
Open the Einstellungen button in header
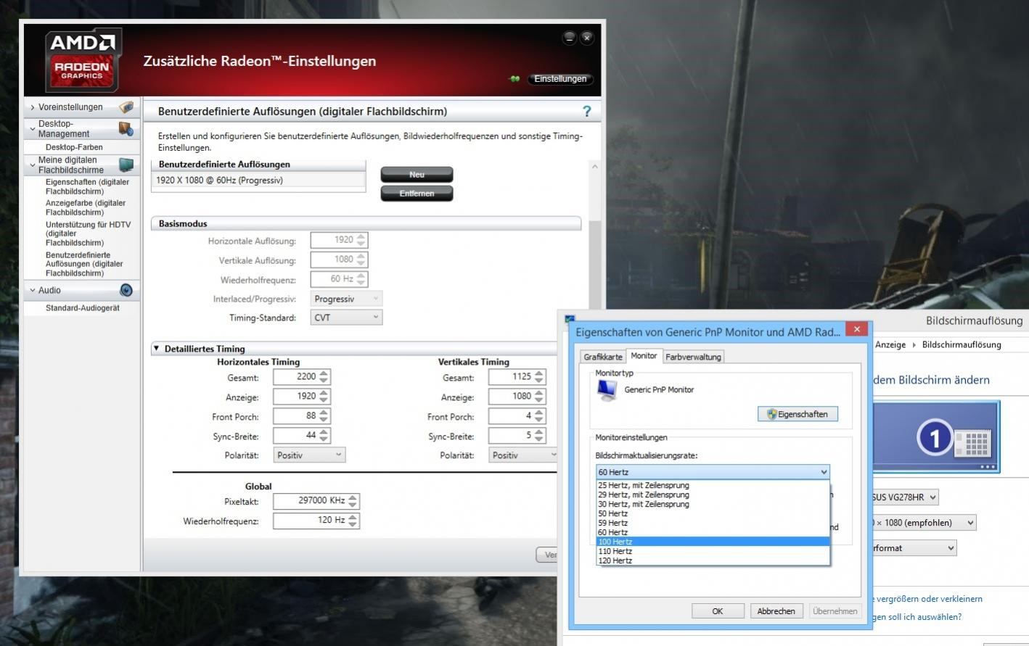click(560, 79)
